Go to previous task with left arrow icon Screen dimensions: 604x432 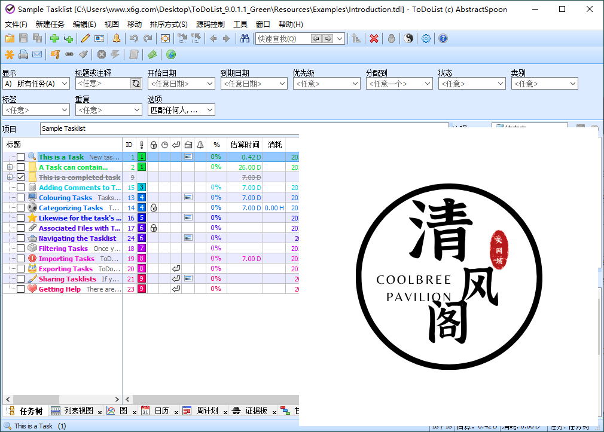[x=213, y=38]
